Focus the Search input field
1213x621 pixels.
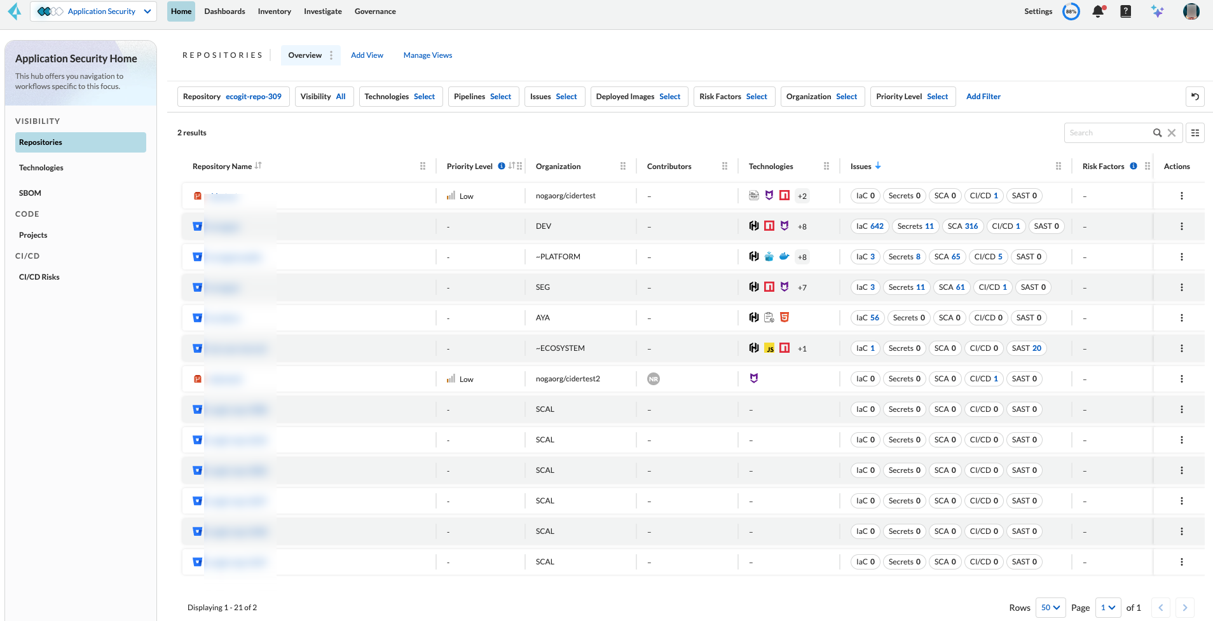point(1108,133)
